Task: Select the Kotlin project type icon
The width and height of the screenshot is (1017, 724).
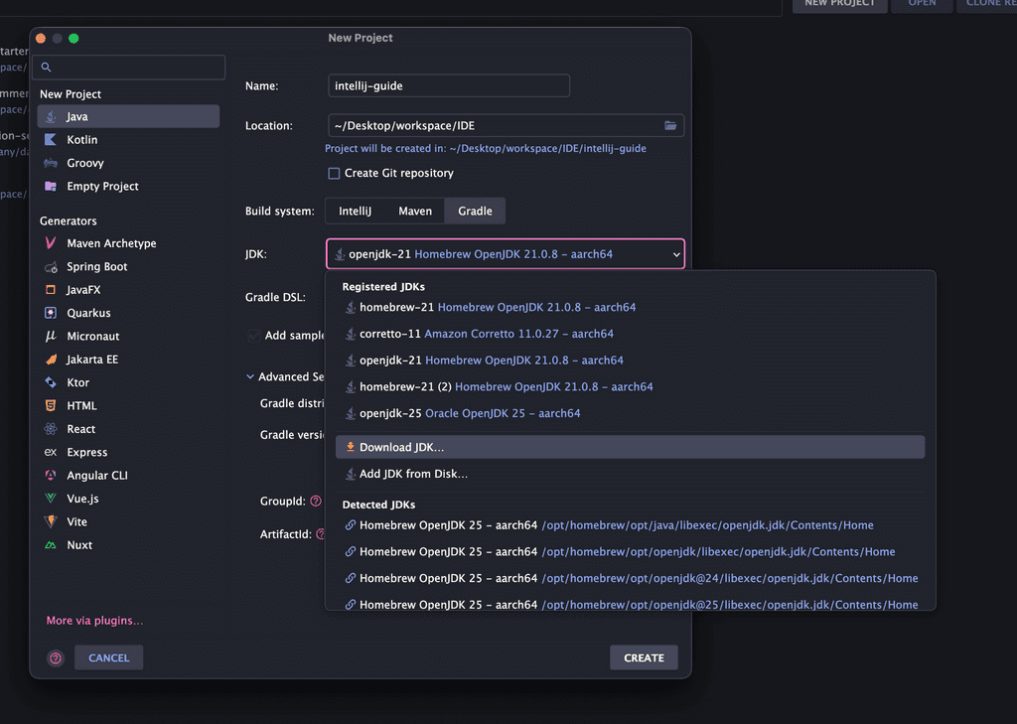Action: (51, 140)
